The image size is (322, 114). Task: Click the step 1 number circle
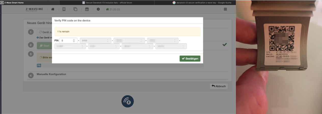(31, 32)
